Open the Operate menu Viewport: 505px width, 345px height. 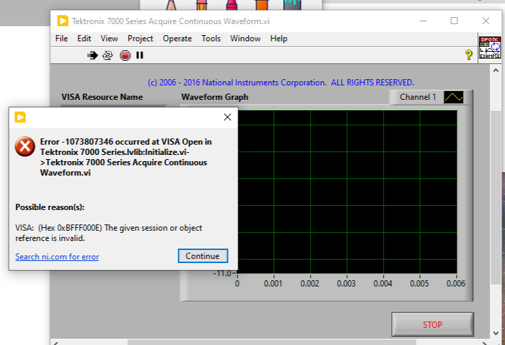177,39
